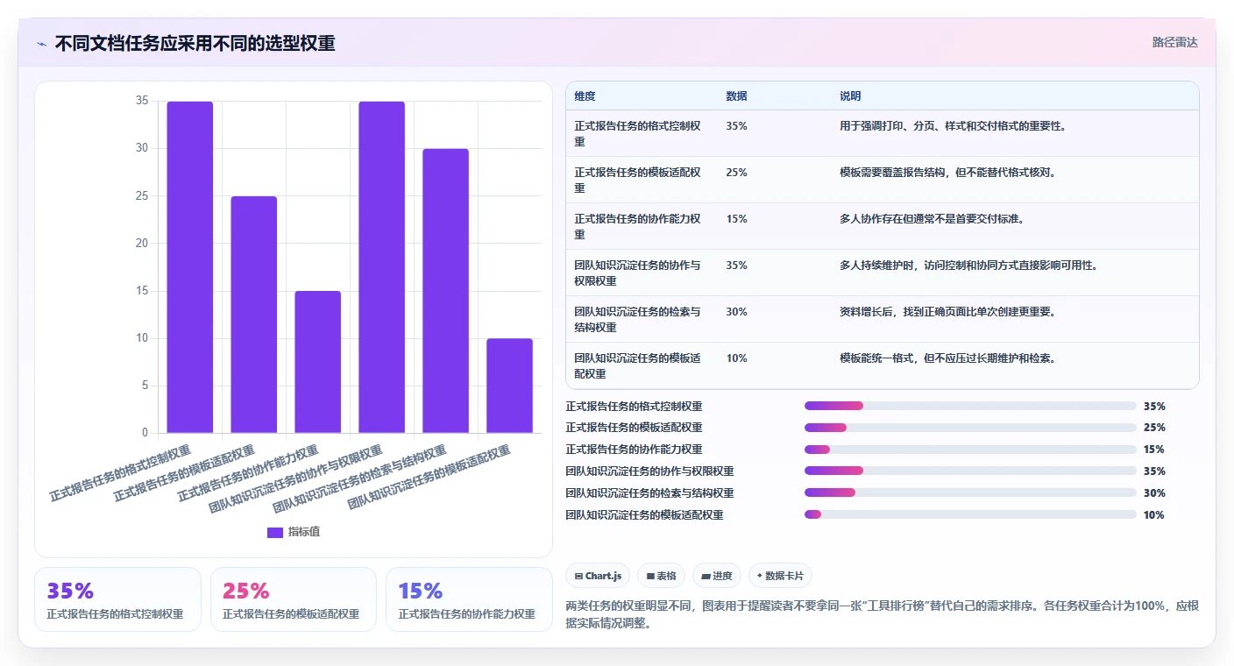Click the 表格 chip

coord(662,576)
